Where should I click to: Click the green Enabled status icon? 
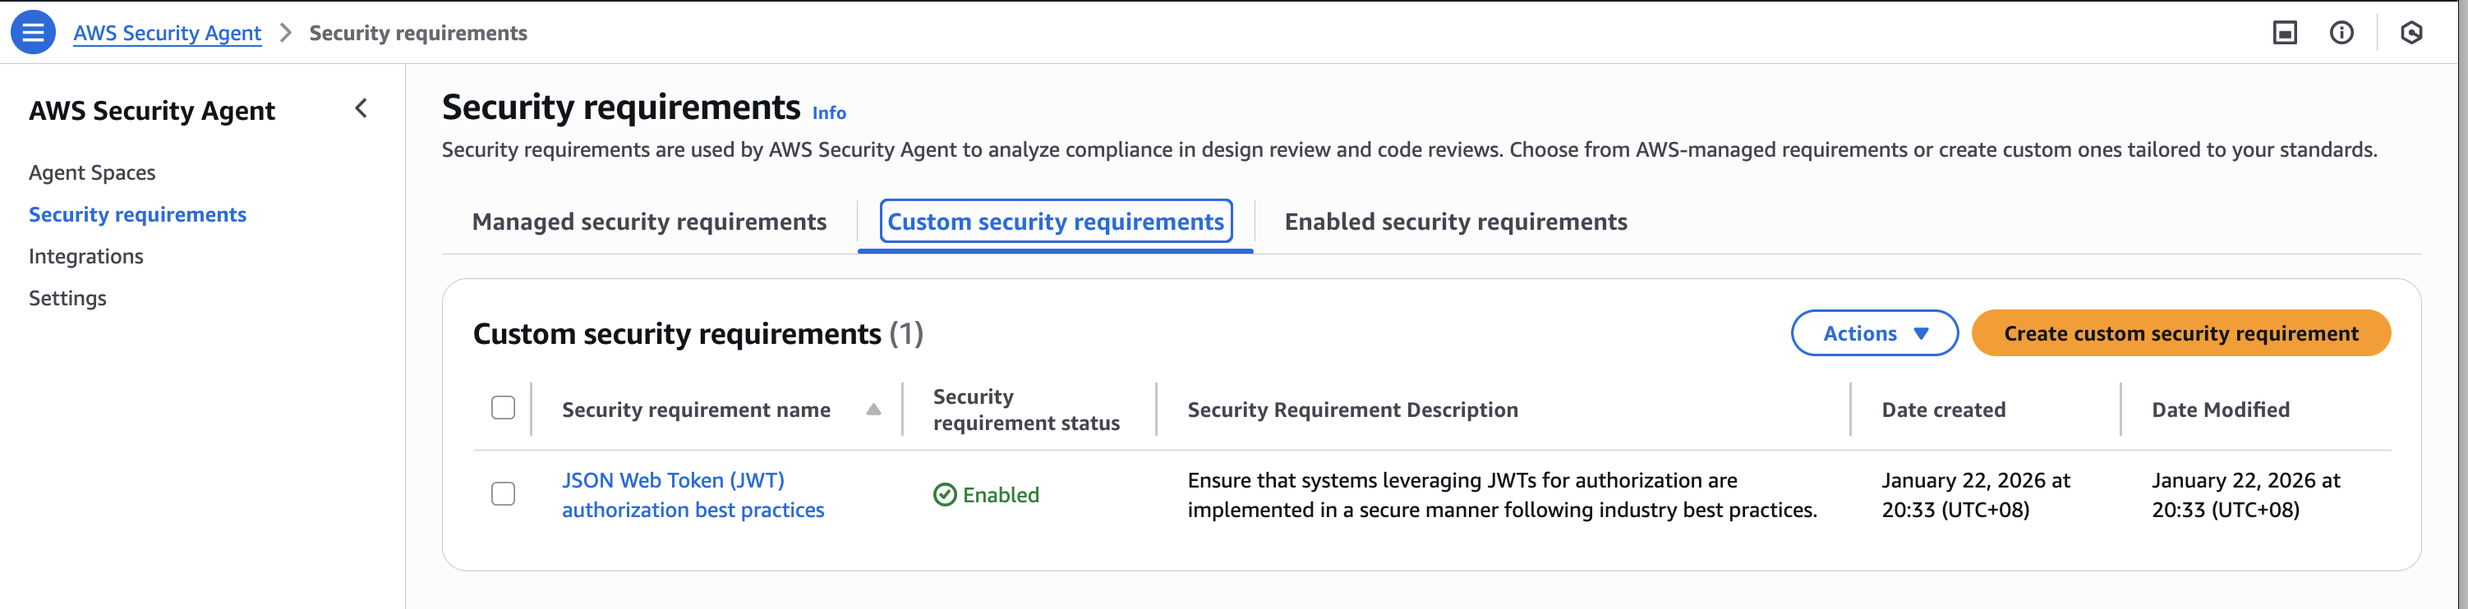pos(945,495)
